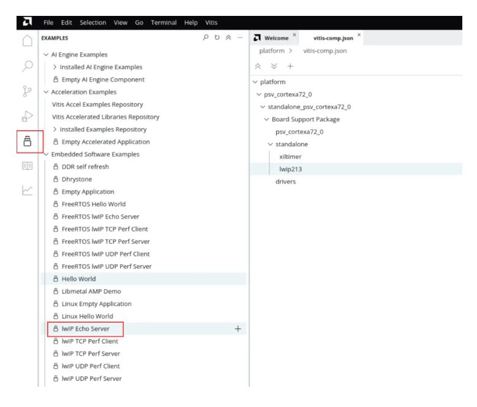Viewport: 477px width, 407px height.
Task: Open the Terminal menu
Action: [x=163, y=23]
